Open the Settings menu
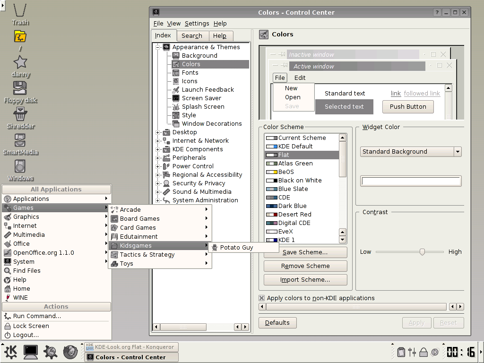The image size is (484, 363). point(197,24)
